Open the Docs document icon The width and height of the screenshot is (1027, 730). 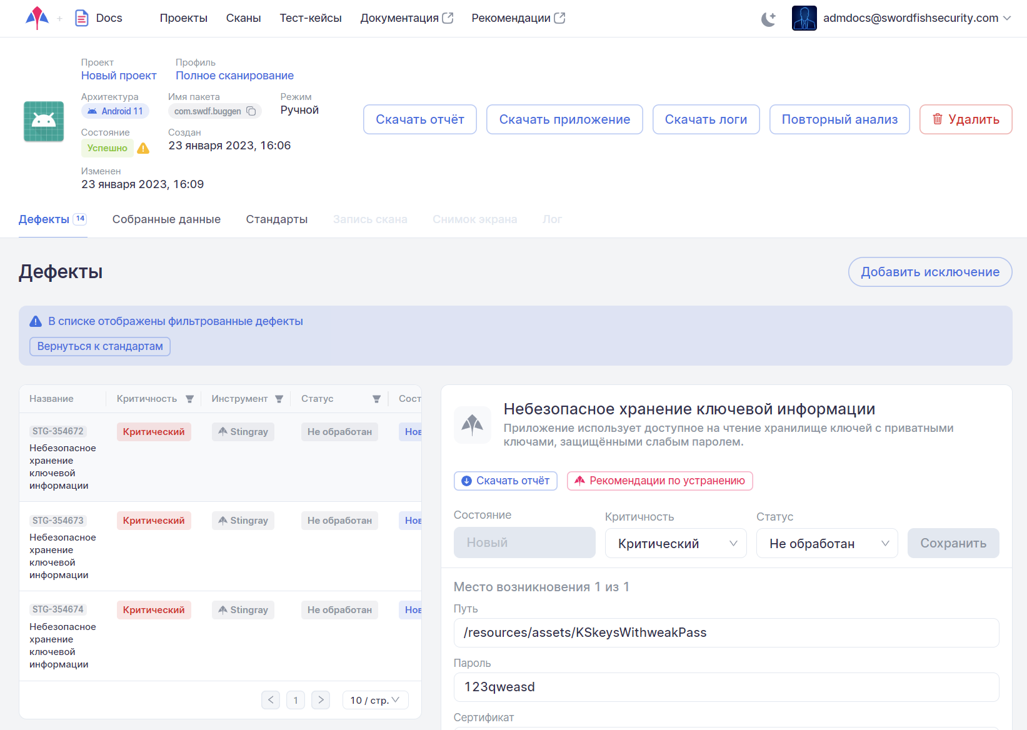[82, 18]
